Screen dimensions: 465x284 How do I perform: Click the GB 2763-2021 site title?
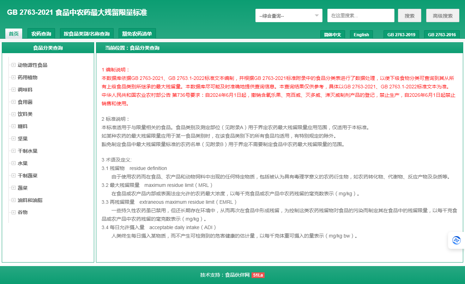click(77, 12)
